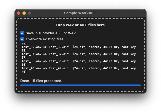
Task: Close the Sample WAV2AIFF window
Action: tap(19, 13)
